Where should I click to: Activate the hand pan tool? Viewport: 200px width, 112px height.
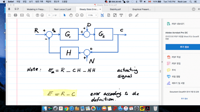point(71,15)
